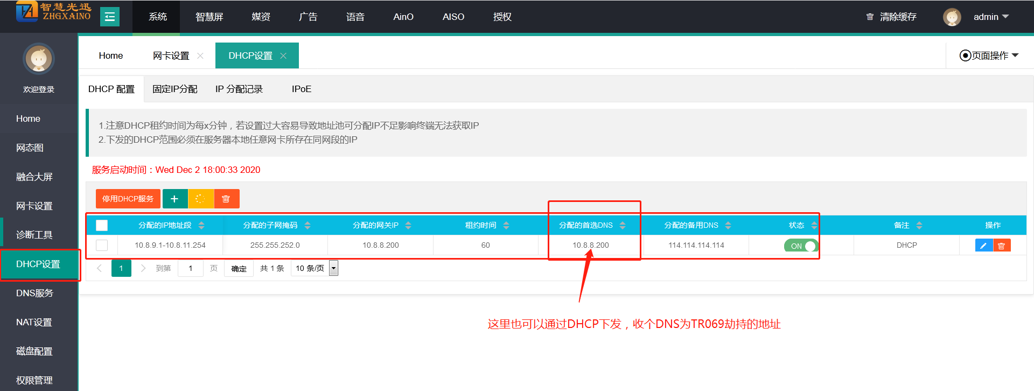This screenshot has height=391, width=1034.
Task: Open the admin user dropdown
Action: pos(990,17)
